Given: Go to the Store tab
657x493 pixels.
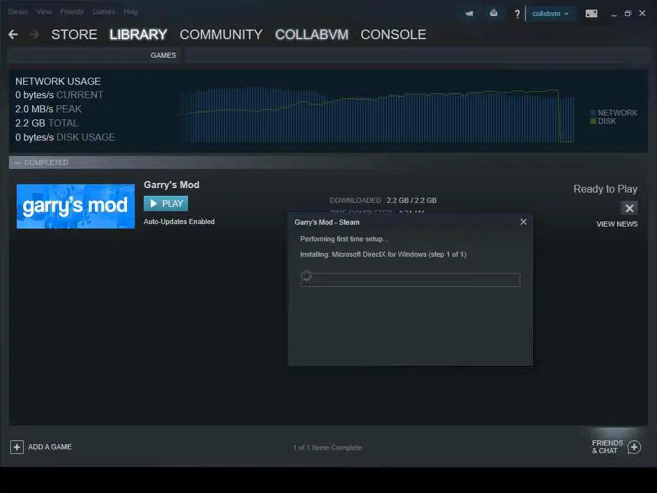Looking at the screenshot, I should (74, 35).
